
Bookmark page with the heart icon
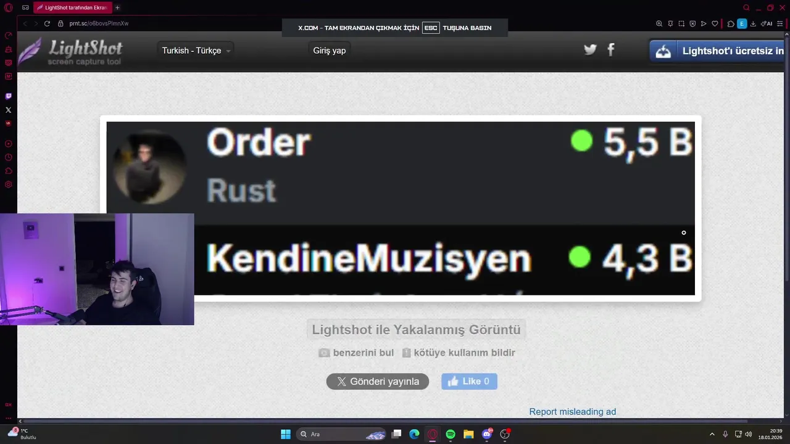pyautogui.click(x=715, y=23)
